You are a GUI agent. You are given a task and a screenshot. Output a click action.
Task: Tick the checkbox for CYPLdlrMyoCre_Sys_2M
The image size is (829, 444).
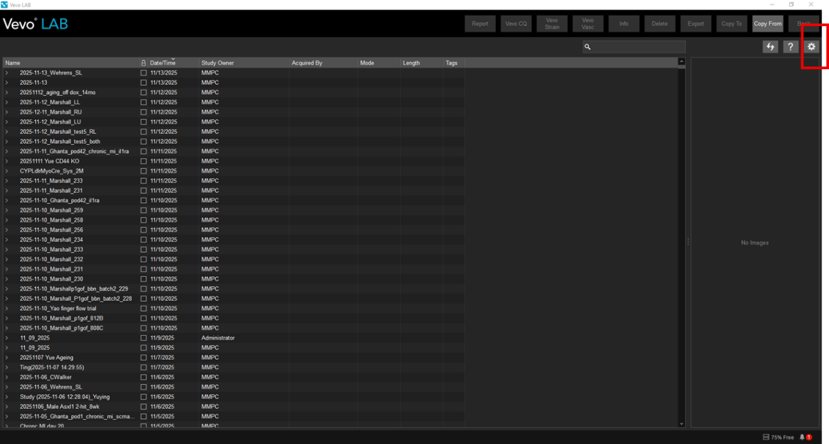144,171
